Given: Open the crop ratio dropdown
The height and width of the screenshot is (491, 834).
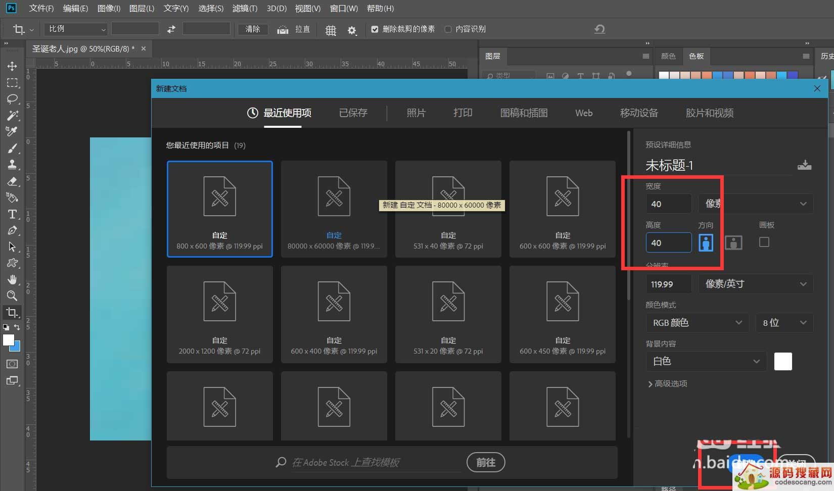Looking at the screenshot, I should click(76, 29).
